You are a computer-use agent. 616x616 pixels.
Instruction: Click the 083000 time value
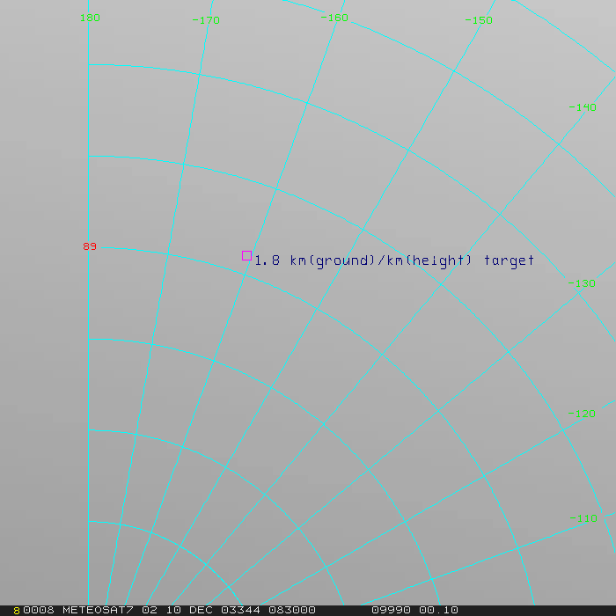(292, 610)
